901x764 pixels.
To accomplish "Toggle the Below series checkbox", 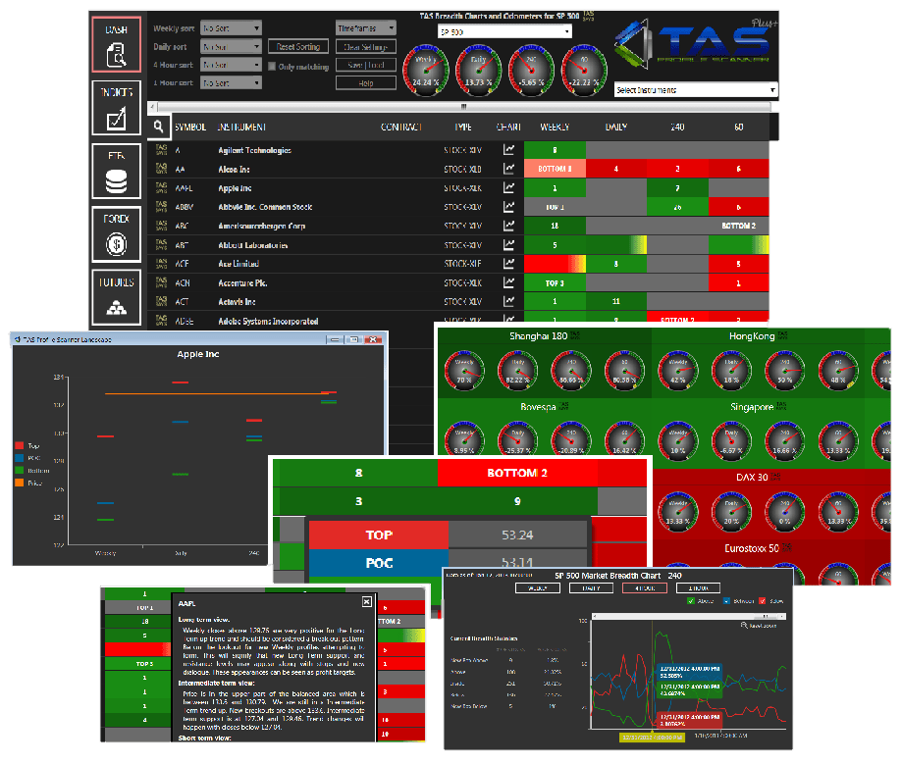I will pyautogui.click(x=762, y=601).
